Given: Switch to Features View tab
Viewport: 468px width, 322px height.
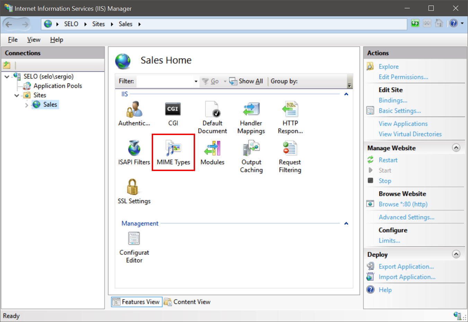Looking at the screenshot, I should 136,302.
